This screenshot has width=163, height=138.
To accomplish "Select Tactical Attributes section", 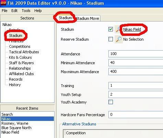I will [x=24, y=52].
